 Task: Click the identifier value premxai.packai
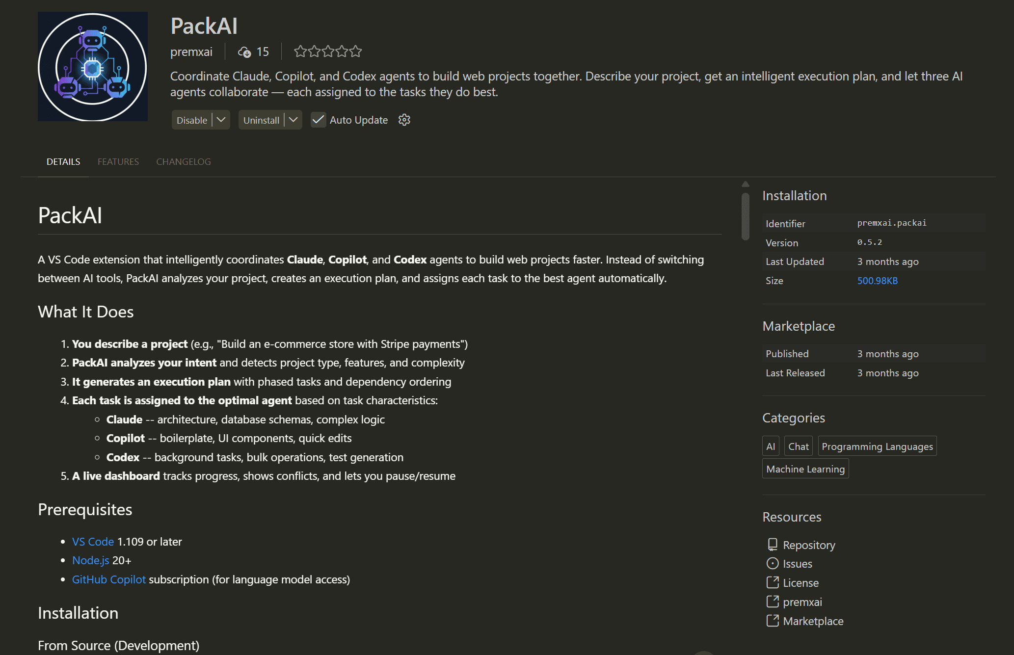pos(892,223)
